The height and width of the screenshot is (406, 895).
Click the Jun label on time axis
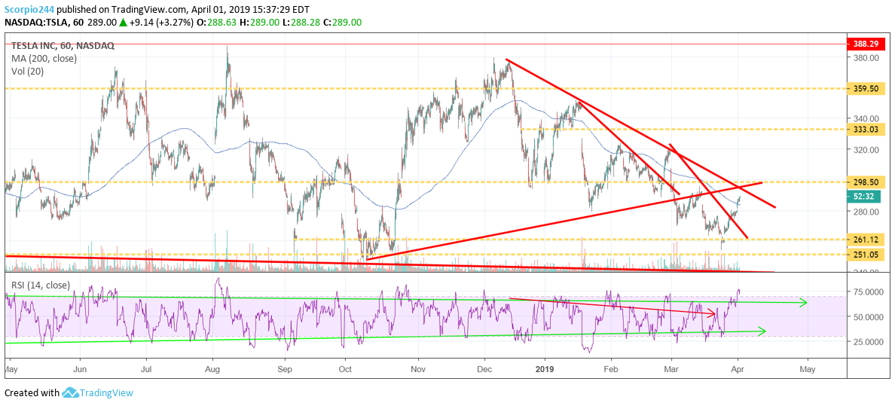[81, 369]
